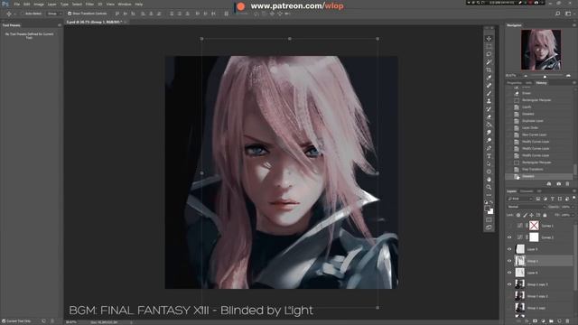Open the Filter menu
The width and height of the screenshot is (578, 325).
[89, 5]
